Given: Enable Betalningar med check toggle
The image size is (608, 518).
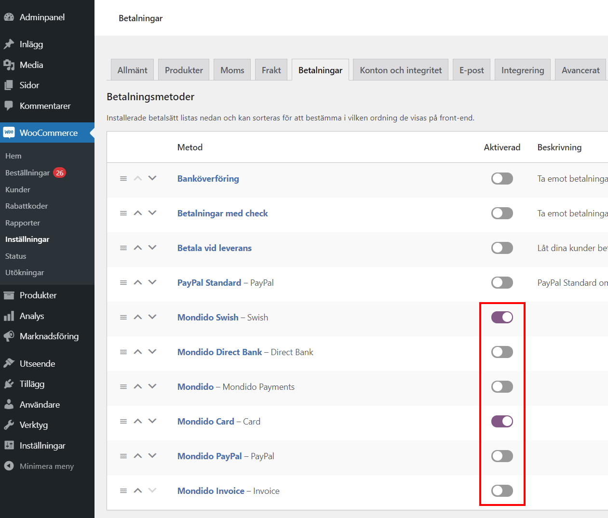Looking at the screenshot, I should (x=502, y=213).
